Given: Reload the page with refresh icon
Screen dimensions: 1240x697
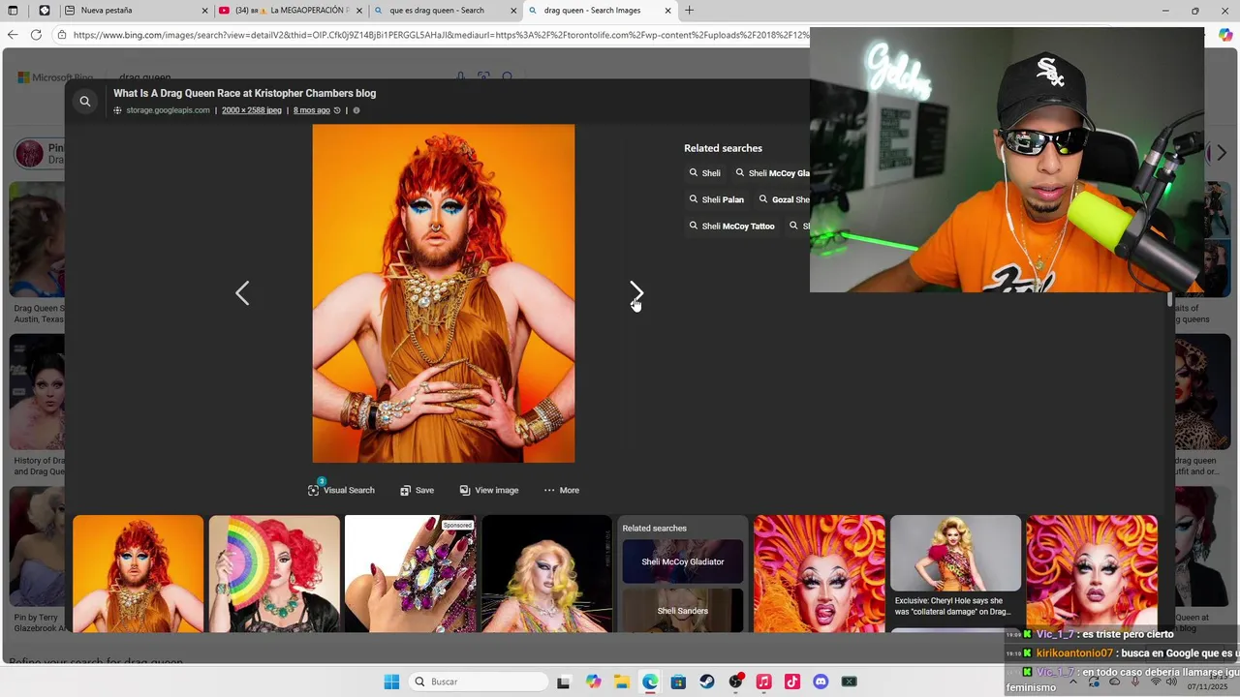Looking at the screenshot, I should pyautogui.click(x=36, y=35).
